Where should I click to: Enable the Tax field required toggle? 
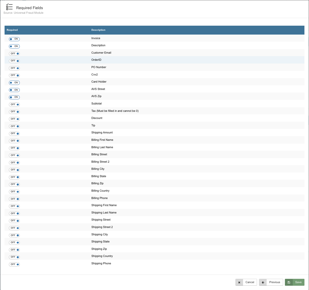pos(14,112)
